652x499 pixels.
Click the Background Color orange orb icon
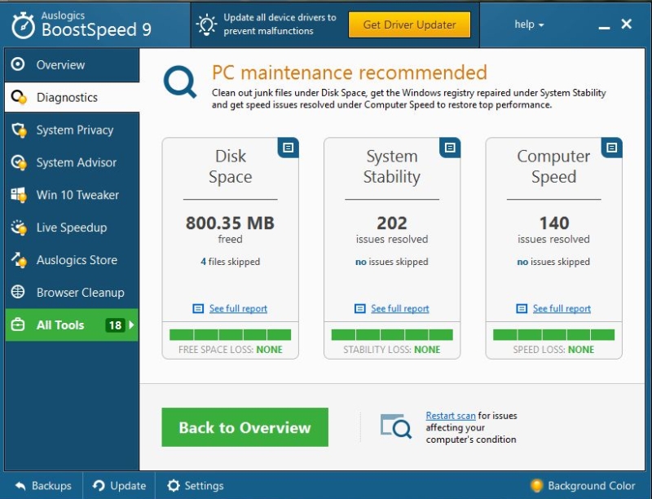(536, 485)
